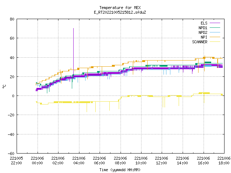Viewport: 231px width, 173px height.
Task: Click the chart title 'Temperature for MEX'
Action: tap(120, 8)
